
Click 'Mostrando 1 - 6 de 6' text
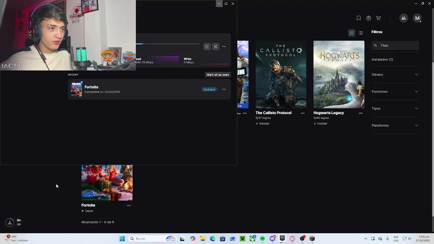[x=98, y=222]
